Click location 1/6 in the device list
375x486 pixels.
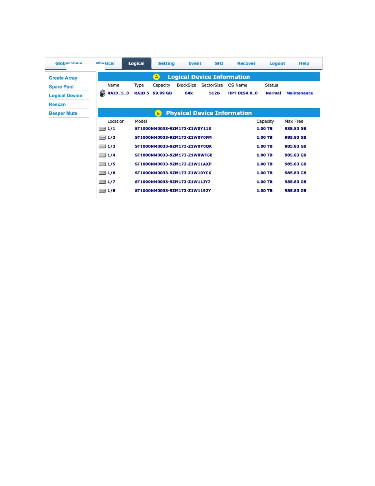point(111,173)
